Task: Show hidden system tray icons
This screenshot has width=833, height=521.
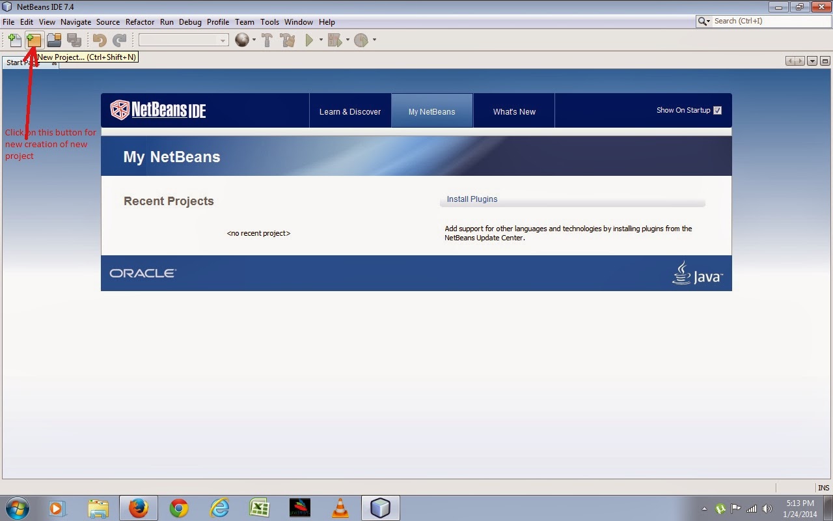Action: click(x=704, y=509)
